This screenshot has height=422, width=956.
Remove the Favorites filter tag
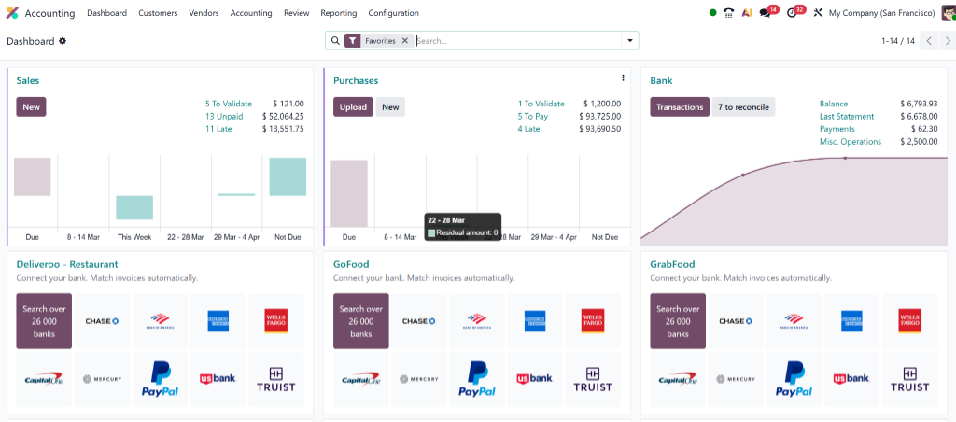404,41
